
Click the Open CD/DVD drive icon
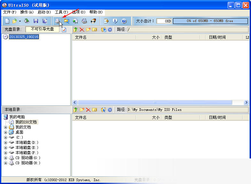click(x=27, y=21)
